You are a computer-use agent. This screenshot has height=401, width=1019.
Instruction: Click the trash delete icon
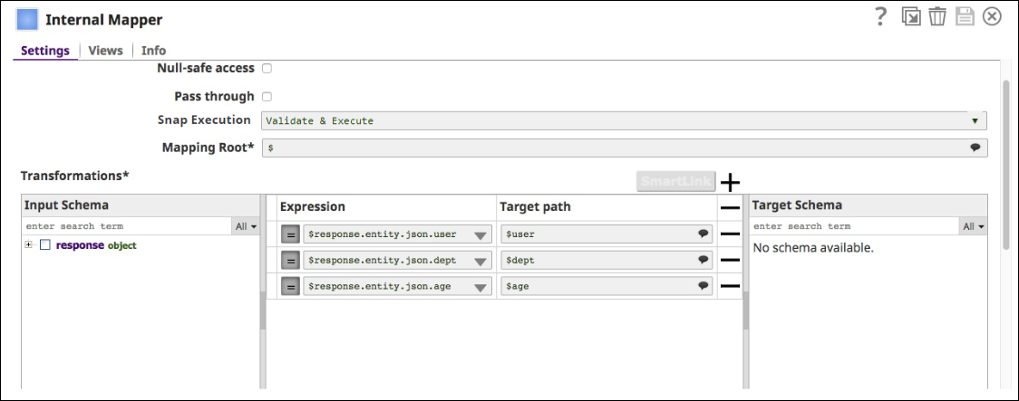pyautogui.click(x=937, y=17)
